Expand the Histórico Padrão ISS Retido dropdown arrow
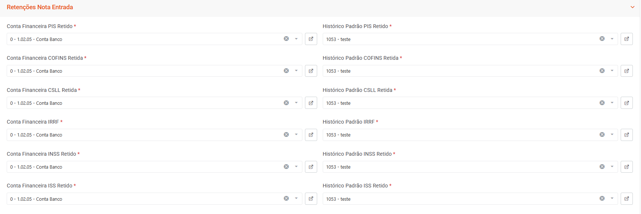The image size is (641, 214). pos(612,199)
